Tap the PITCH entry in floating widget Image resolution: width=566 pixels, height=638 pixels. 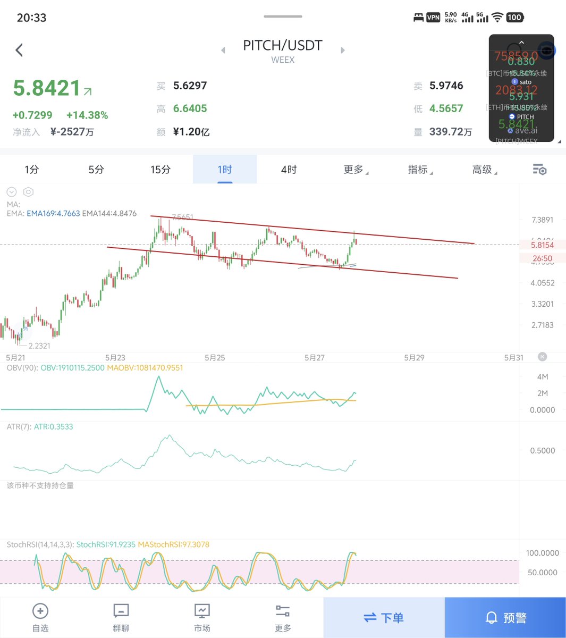[x=521, y=116]
